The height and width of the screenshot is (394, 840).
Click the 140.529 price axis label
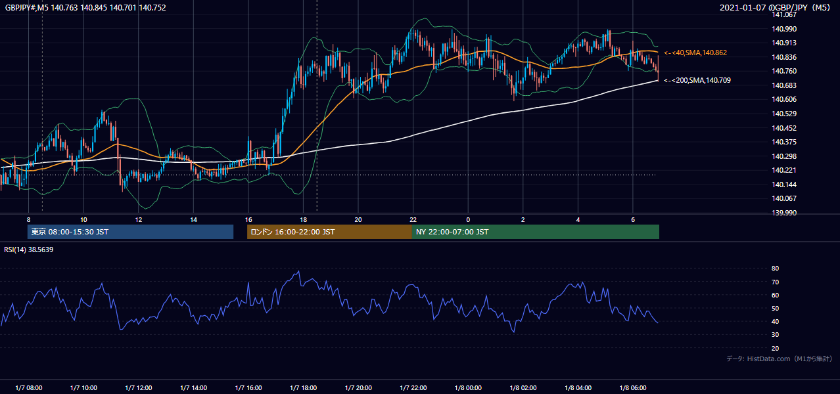click(x=784, y=114)
